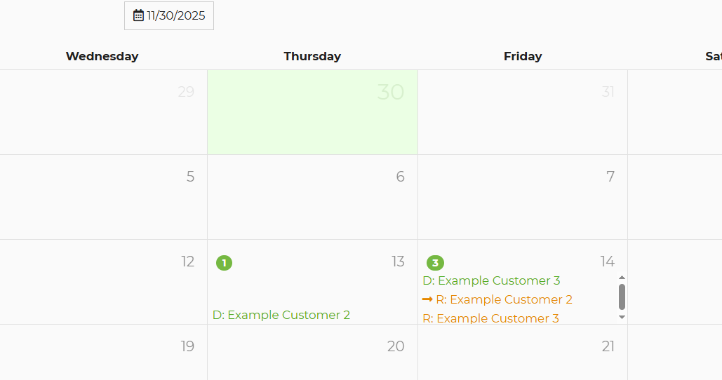
Task: Select the day 6 cell
Action: pos(312,197)
